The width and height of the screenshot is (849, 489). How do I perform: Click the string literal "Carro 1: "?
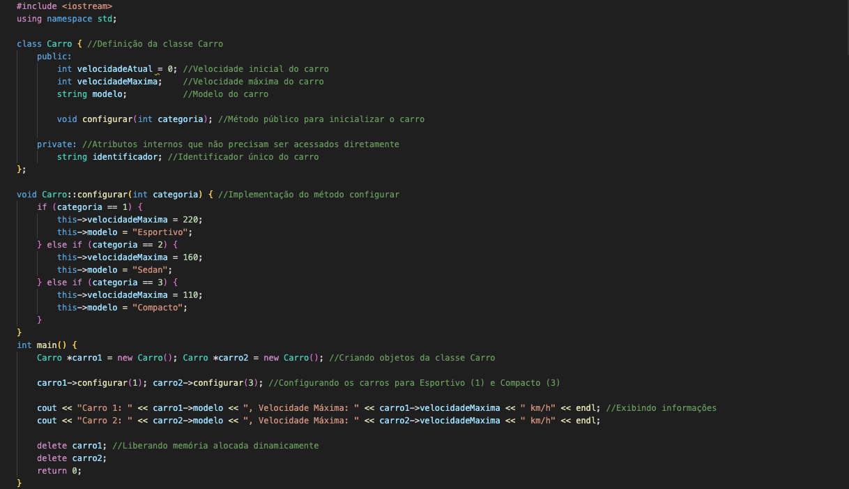tap(105, 408)
